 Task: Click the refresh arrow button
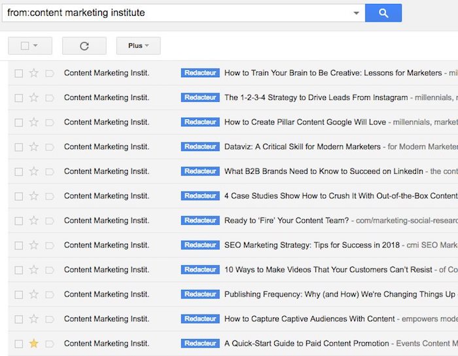coord(84,46)
